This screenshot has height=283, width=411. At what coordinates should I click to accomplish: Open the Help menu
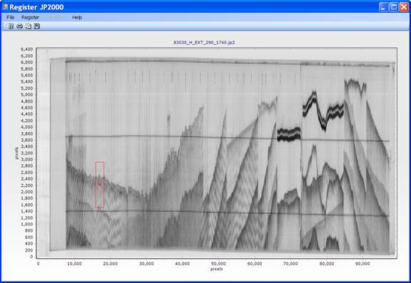77,17
